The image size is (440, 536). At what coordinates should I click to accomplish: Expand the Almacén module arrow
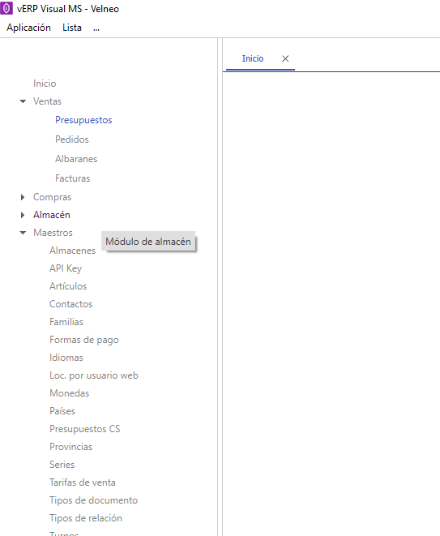point(23,215)
